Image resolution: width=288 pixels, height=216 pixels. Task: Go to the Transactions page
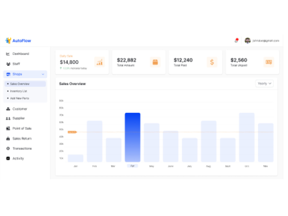(x=22, y=148)
